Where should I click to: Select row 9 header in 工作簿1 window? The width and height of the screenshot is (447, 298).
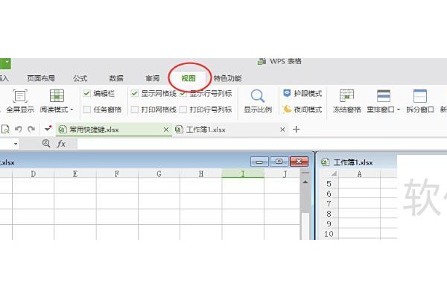(329, 223)
